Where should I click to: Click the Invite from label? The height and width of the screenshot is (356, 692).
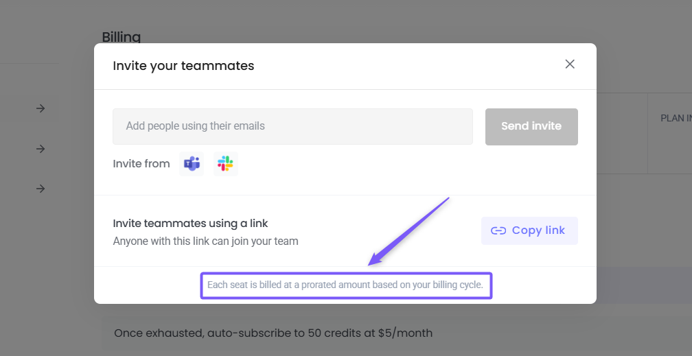[141, 164]
